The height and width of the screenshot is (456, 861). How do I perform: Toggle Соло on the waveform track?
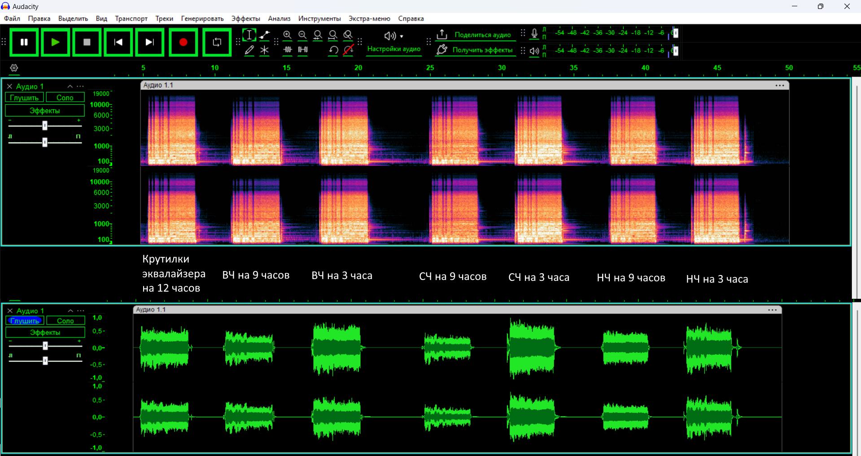tap(65, 321)
